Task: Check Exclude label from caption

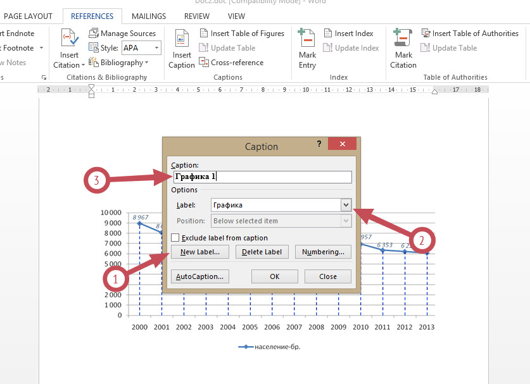Action: pos(175,238)
